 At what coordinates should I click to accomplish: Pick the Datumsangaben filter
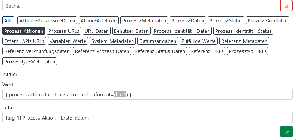pyautogui.click(x=158, y=41)
